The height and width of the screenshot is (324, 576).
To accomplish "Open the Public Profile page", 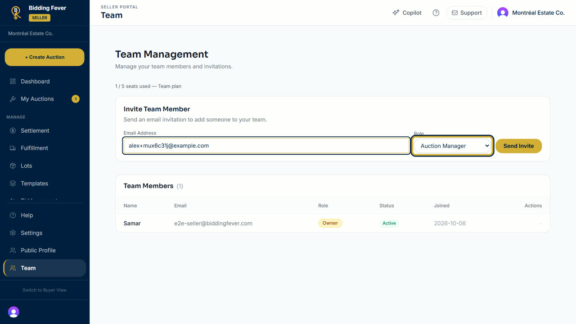I will [45, 250].
